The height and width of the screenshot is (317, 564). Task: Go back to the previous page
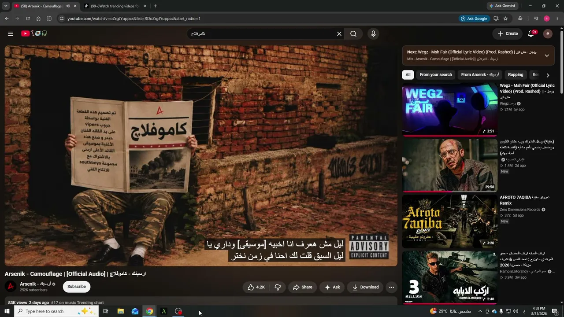pos(7,18)
